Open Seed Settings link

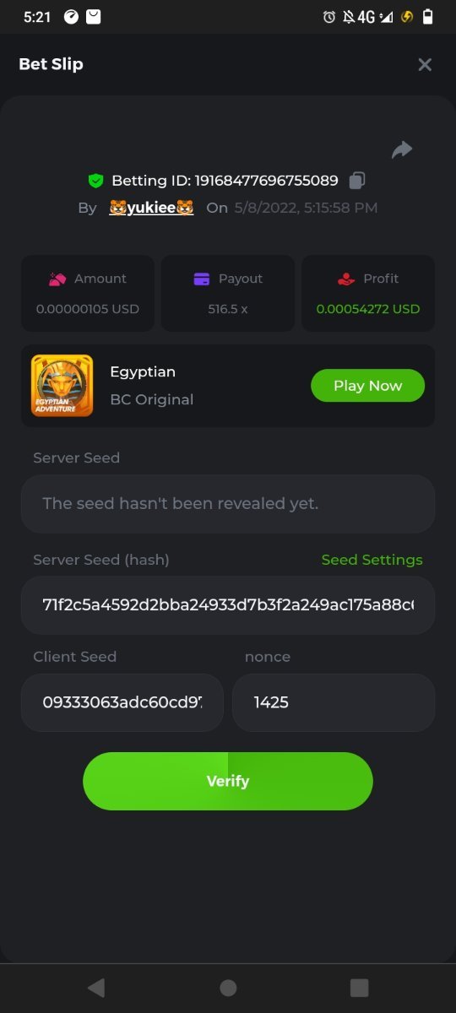point(372,560)
